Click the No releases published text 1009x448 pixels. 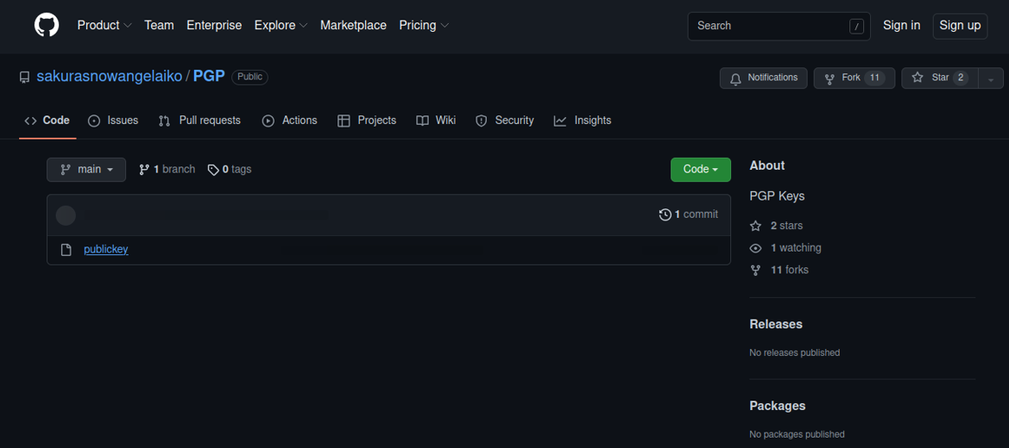click(795, 352)
